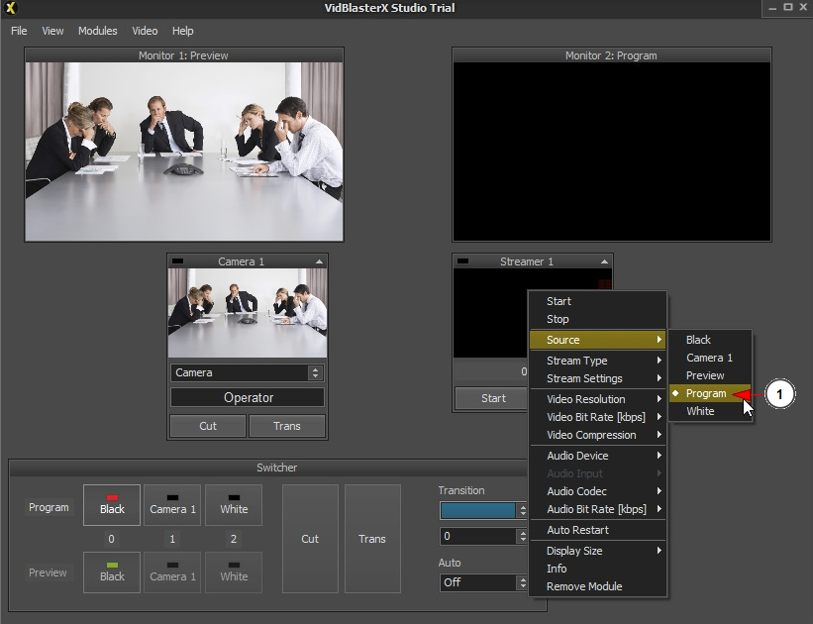Click the large Trans button in Switcher
This screenshot has height=624, width=813.
(372, 539)
